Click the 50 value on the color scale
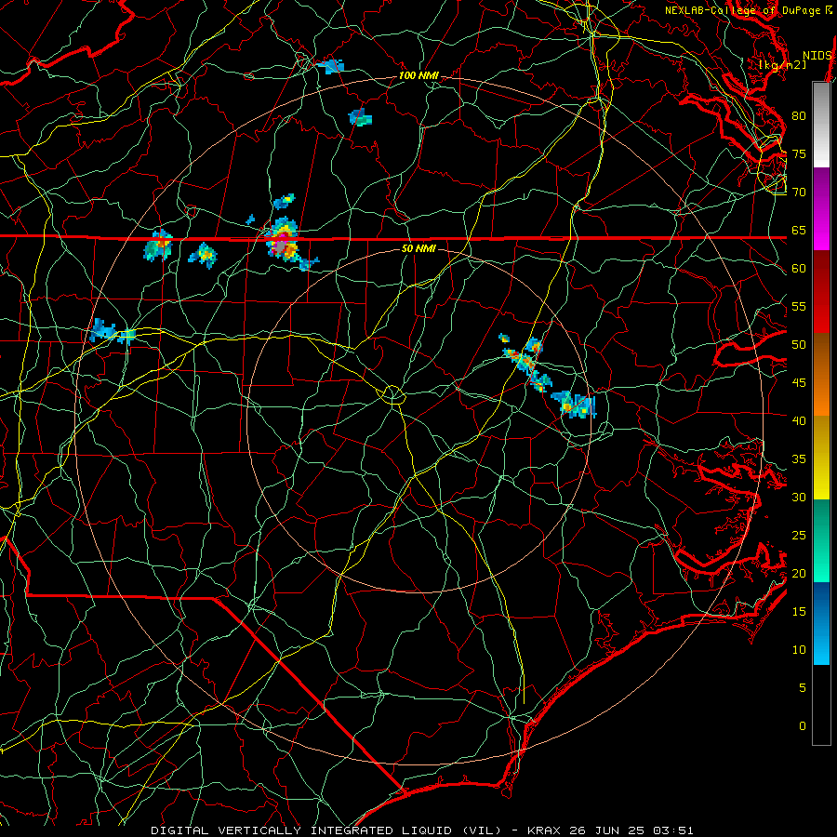The width and height of the screenshot is (837, 837). [x=799, y=345]
